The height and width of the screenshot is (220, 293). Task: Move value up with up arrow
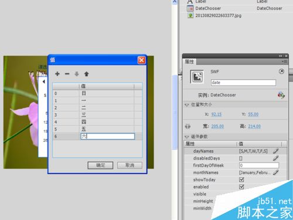pos(86,74)
